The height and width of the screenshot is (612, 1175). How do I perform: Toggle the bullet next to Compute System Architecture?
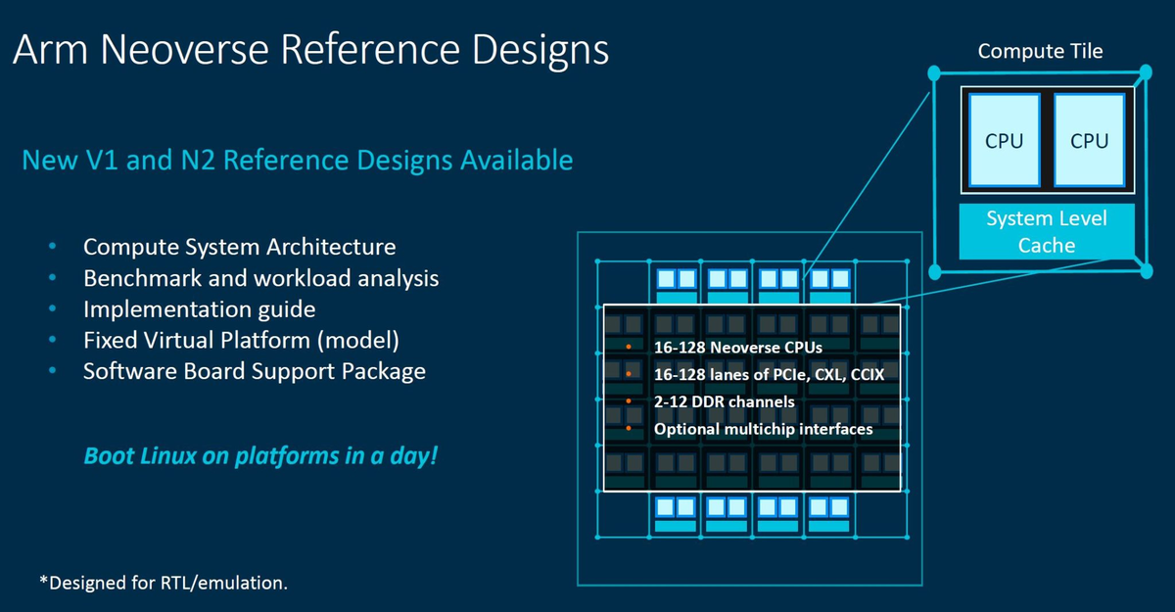tap(54, 247)
